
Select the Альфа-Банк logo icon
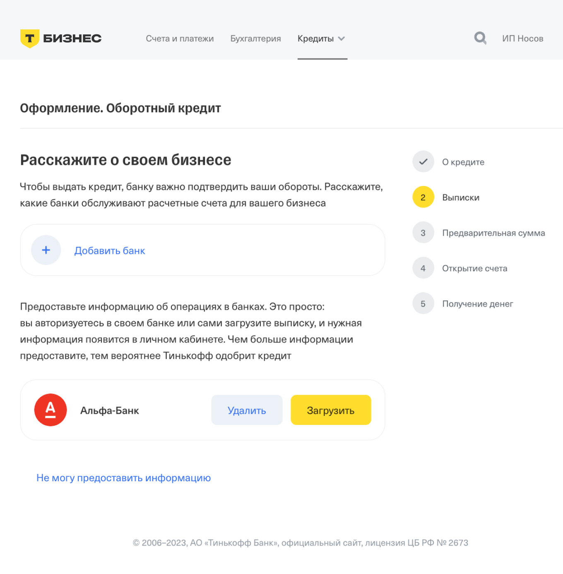[50, 410]
